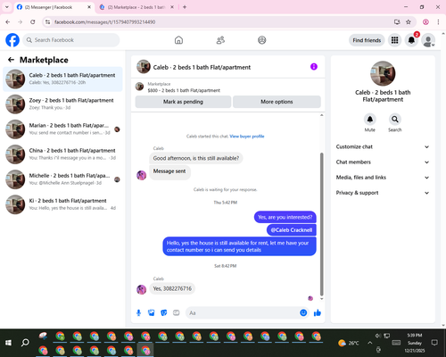Screen dimensions: 446x357
Task: Open conversation info purple icon
Action: pos(314,67)
